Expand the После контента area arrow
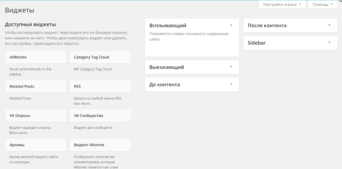The height and width of the screenshot is (169, 342). pos(330,25)
